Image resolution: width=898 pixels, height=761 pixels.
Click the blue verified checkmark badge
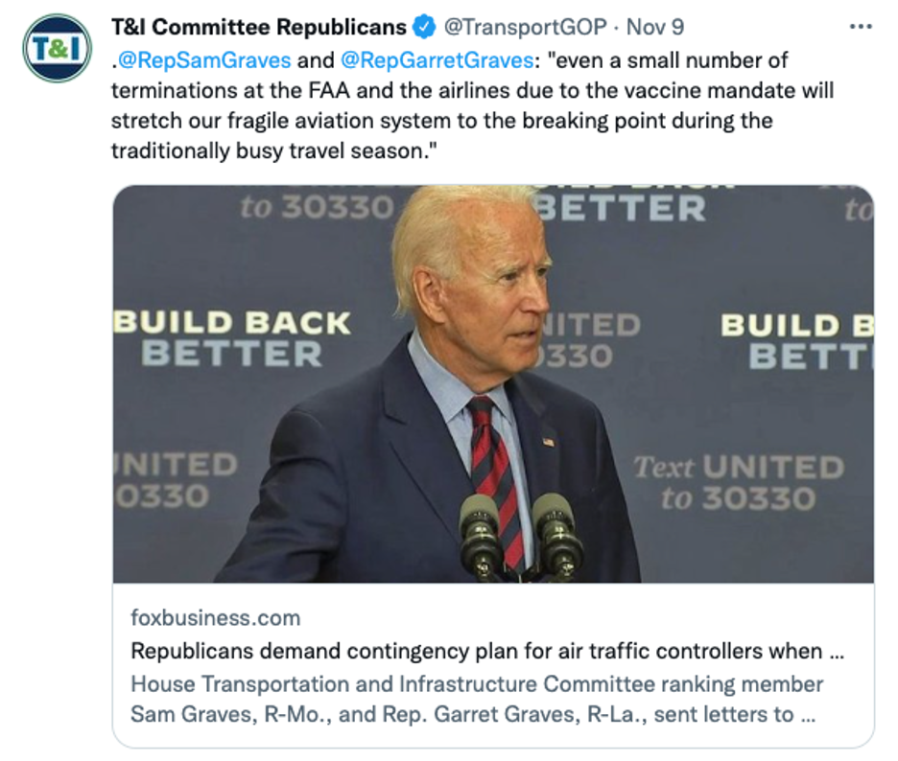(423, 27)
